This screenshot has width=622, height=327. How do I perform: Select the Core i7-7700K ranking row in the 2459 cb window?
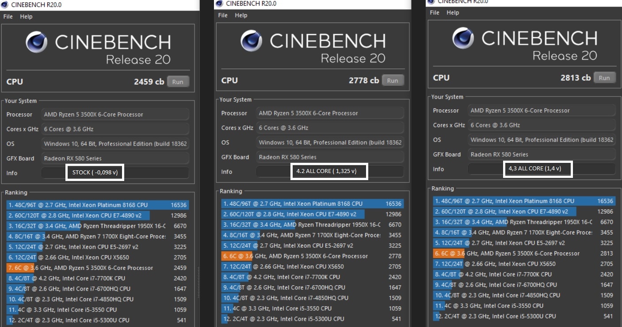point(97,278)
